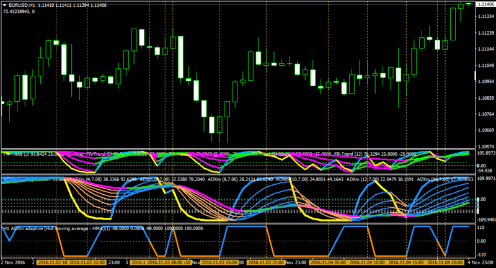Viewport: 496px width, 268px height.
Task: Select the 2016.11.04 15:00 time label
Action: click(x=407, y=262)
